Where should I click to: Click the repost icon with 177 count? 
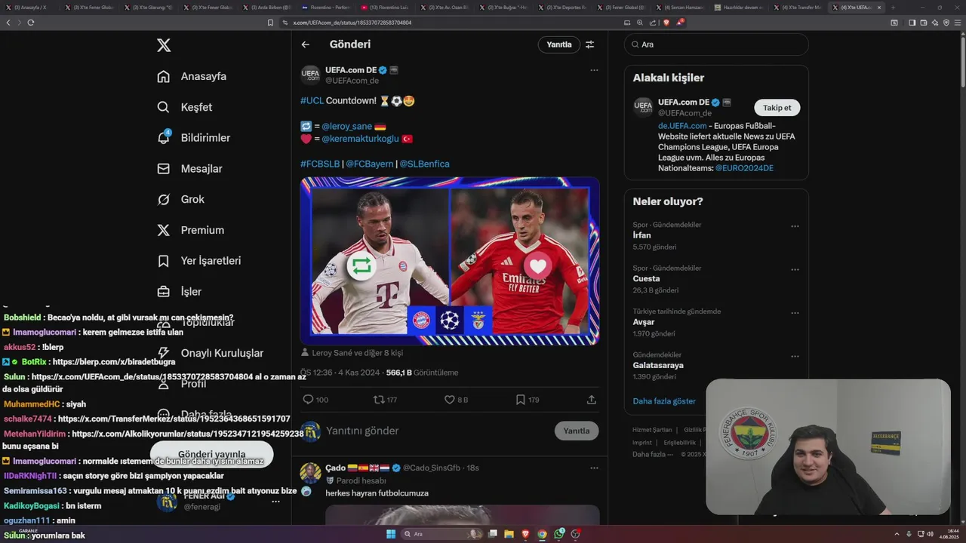385,400
